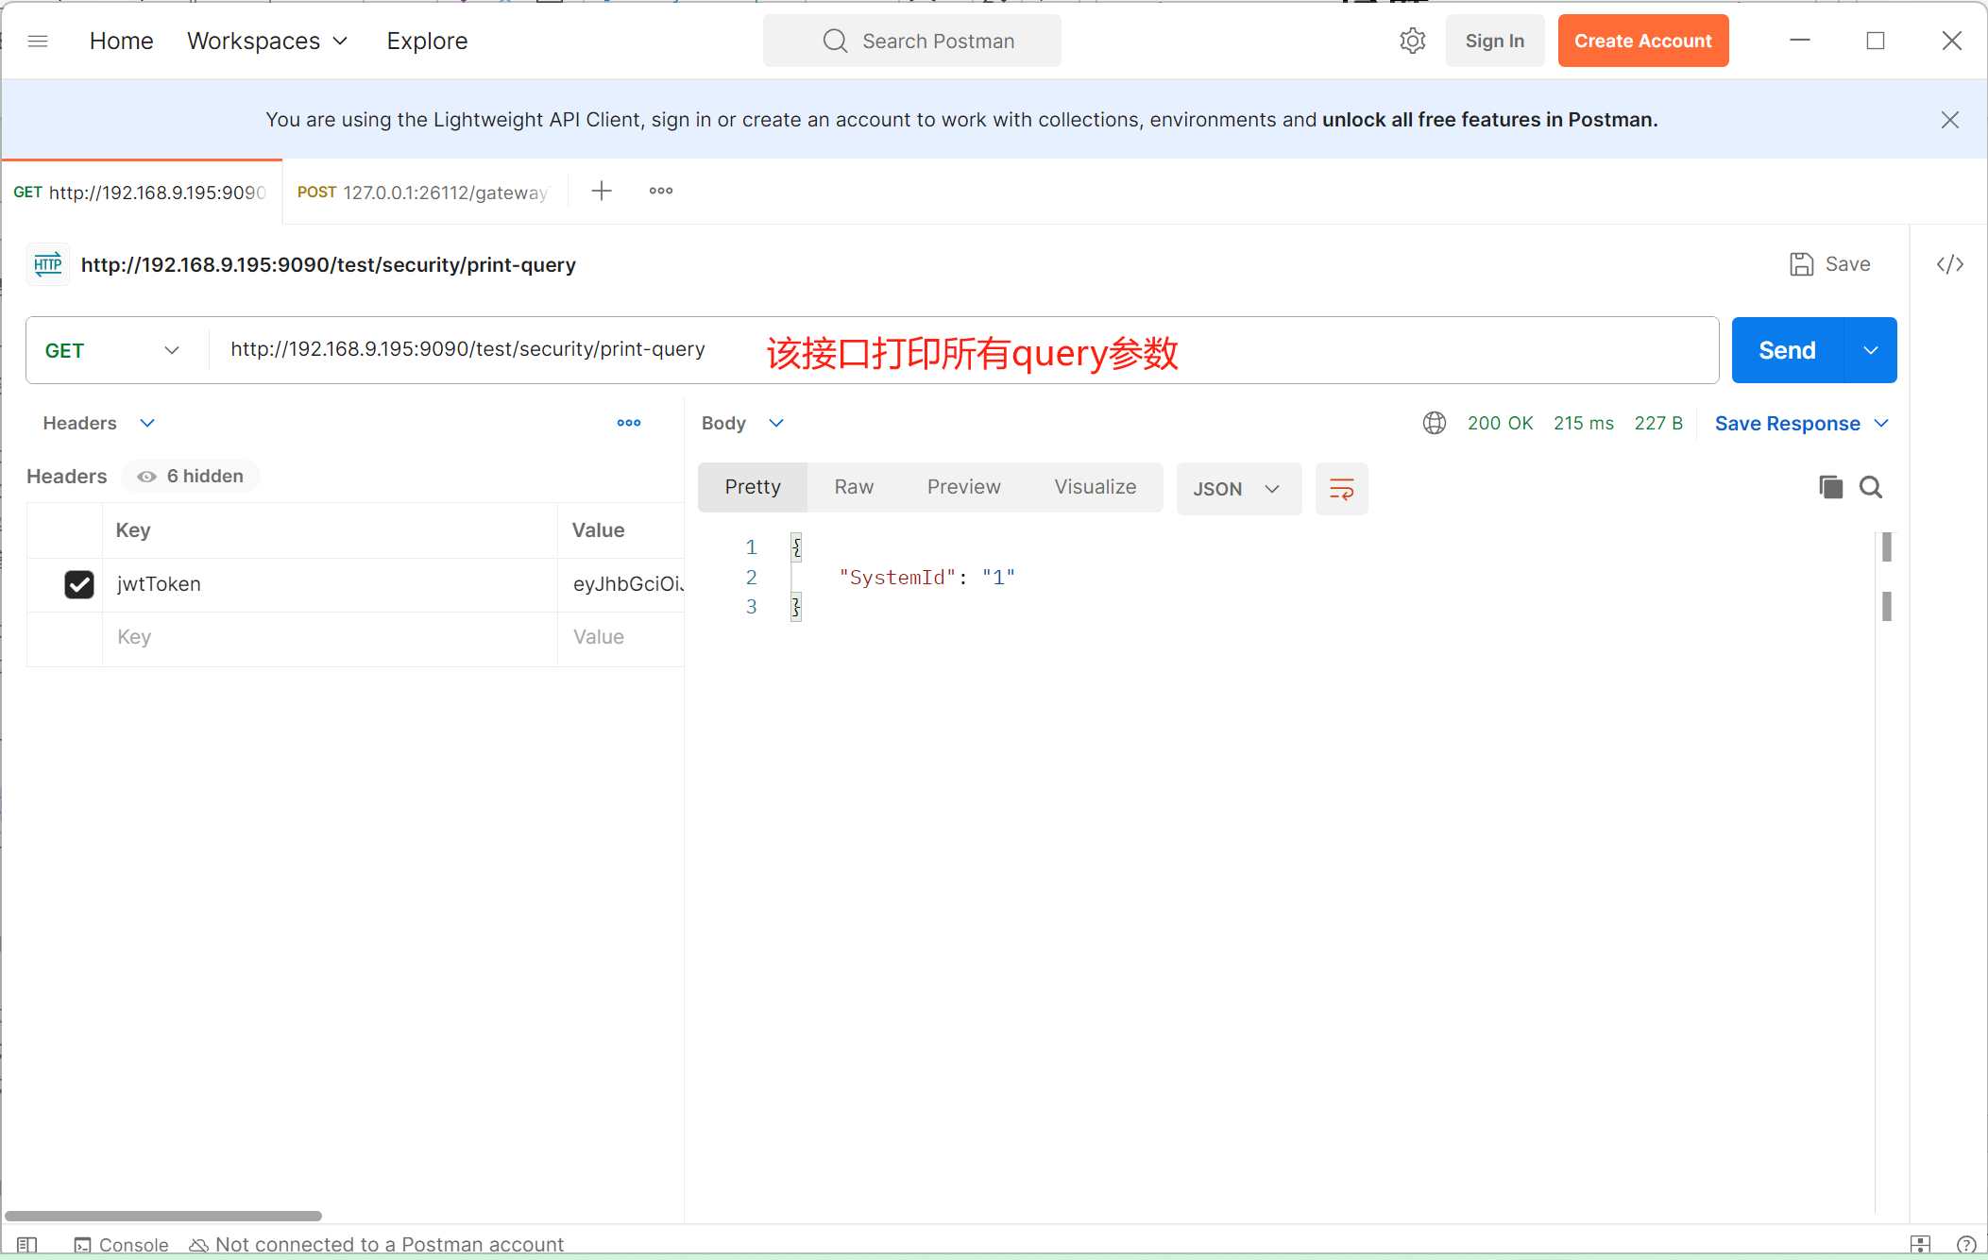Viewport: 1988px width, 1260px height.
Task: Copy response body with copy icon
Action: point(1830,487)
